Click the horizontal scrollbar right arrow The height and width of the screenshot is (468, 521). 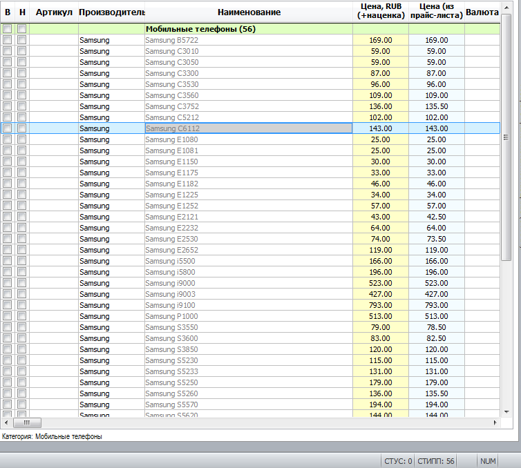point(495,422)
